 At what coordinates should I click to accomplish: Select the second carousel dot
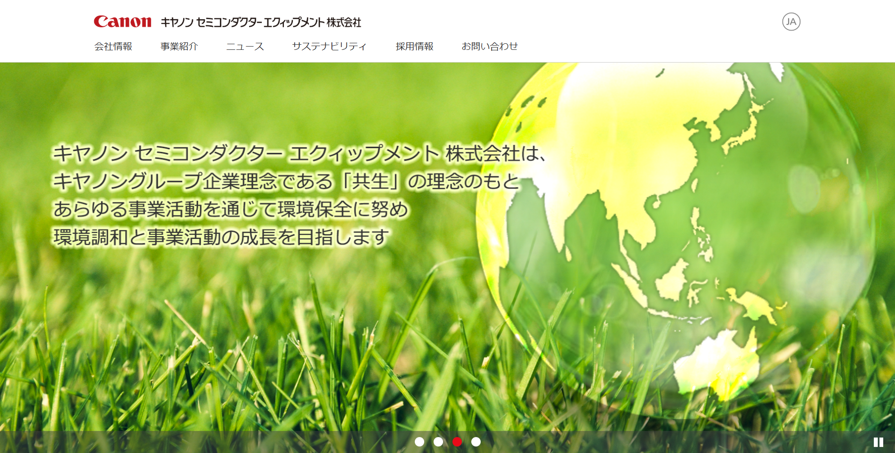pyautogui.click(x=438, y=442)
